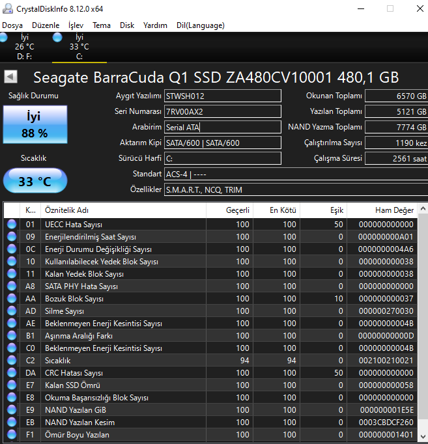Click the Aktarım Kipi field SATA/600
The height and width of the screenshot is (444, 428).
point(223,143)
